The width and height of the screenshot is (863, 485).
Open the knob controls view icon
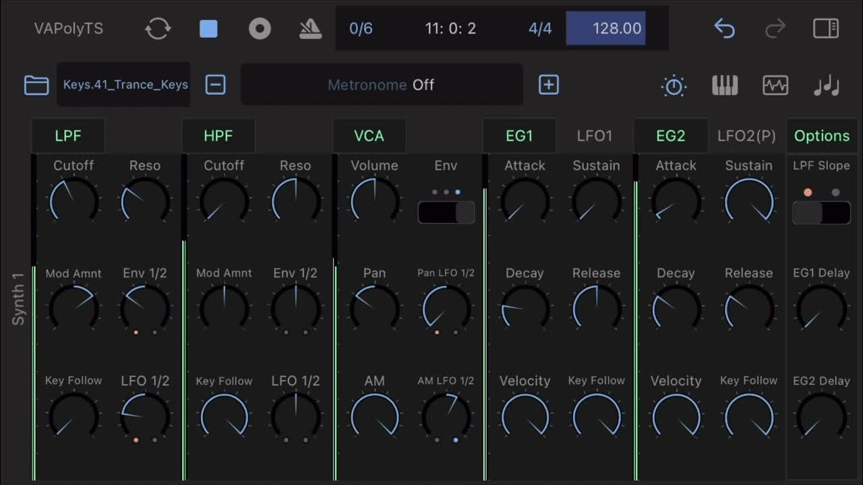tap(674, 86)
